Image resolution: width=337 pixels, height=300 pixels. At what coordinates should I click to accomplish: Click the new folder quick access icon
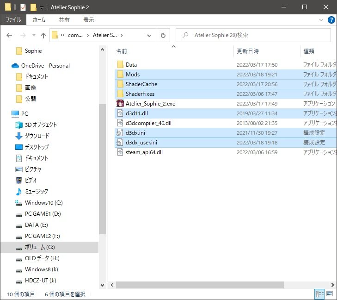pyautogui.click(x=33, y=7)
